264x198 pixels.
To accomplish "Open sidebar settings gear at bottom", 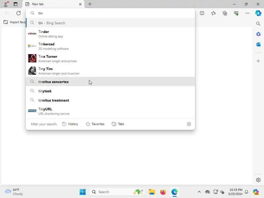I will coord(258,180).
